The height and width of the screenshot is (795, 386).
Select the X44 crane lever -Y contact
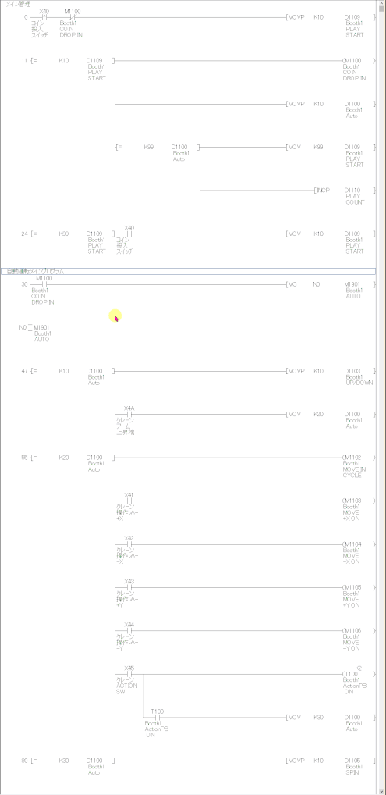129,631
